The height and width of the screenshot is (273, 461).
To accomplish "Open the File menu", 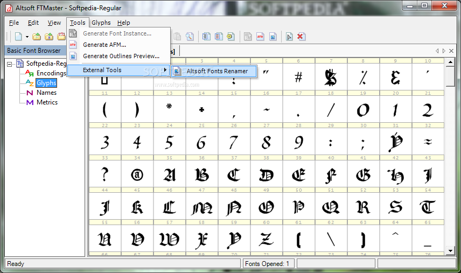I will tap(14, 23).
